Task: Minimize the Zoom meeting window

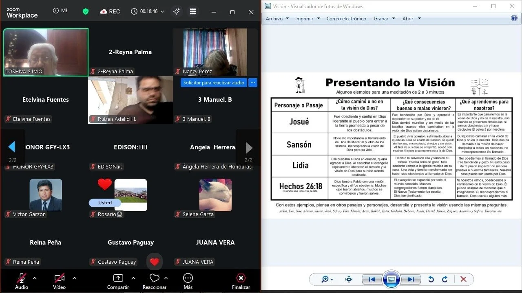Action: tap(214, 12)
